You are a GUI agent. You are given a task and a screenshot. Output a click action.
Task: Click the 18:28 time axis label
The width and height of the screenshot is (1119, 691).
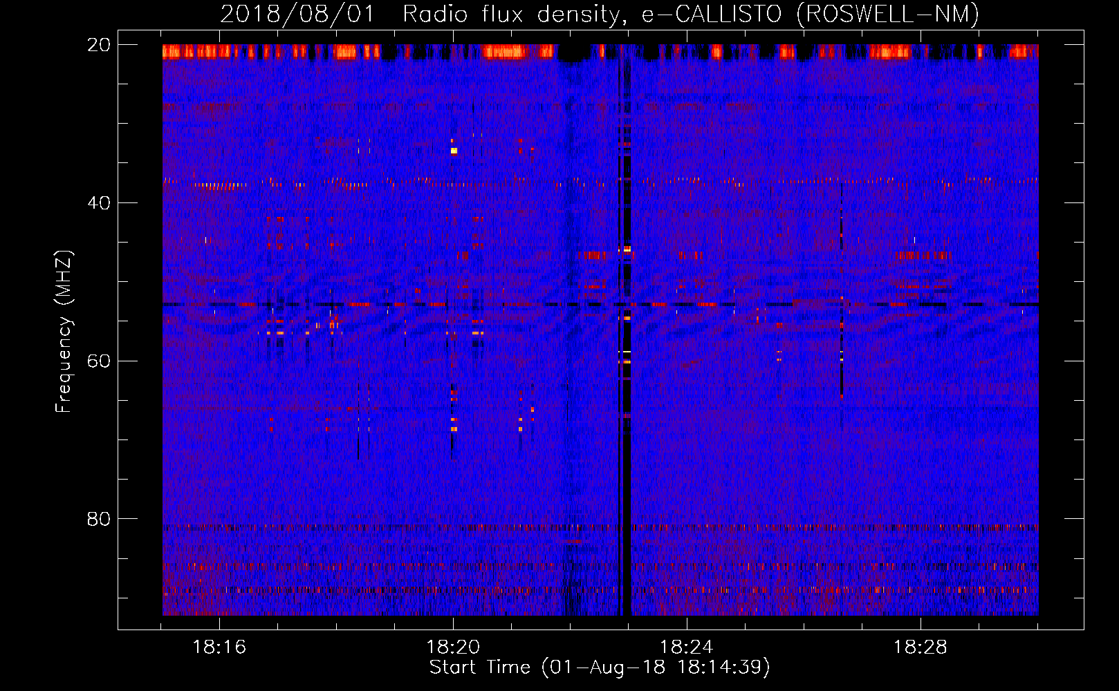(920, 647)
